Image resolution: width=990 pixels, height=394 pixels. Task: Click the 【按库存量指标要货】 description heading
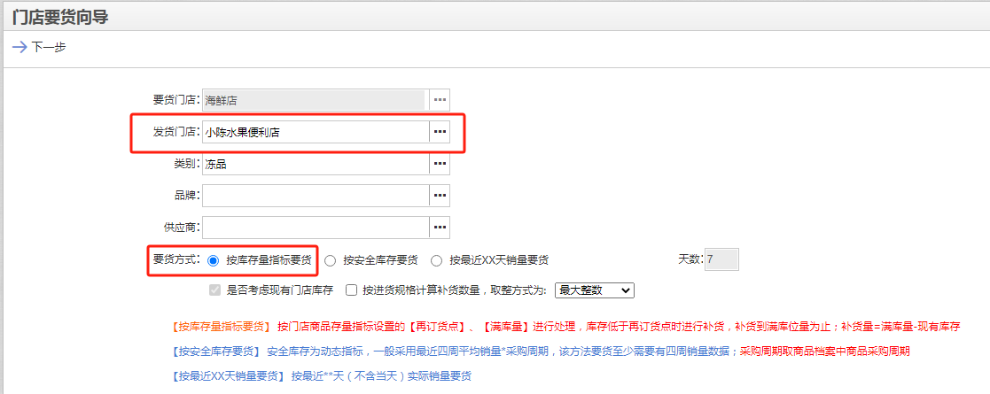221,327
